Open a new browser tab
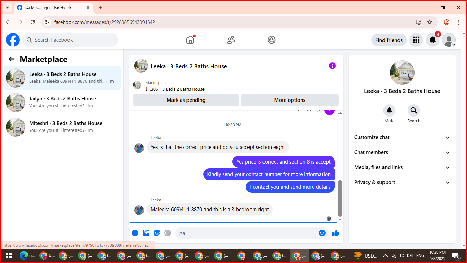This screenshot has width=467, height=263. click(100, 7)
